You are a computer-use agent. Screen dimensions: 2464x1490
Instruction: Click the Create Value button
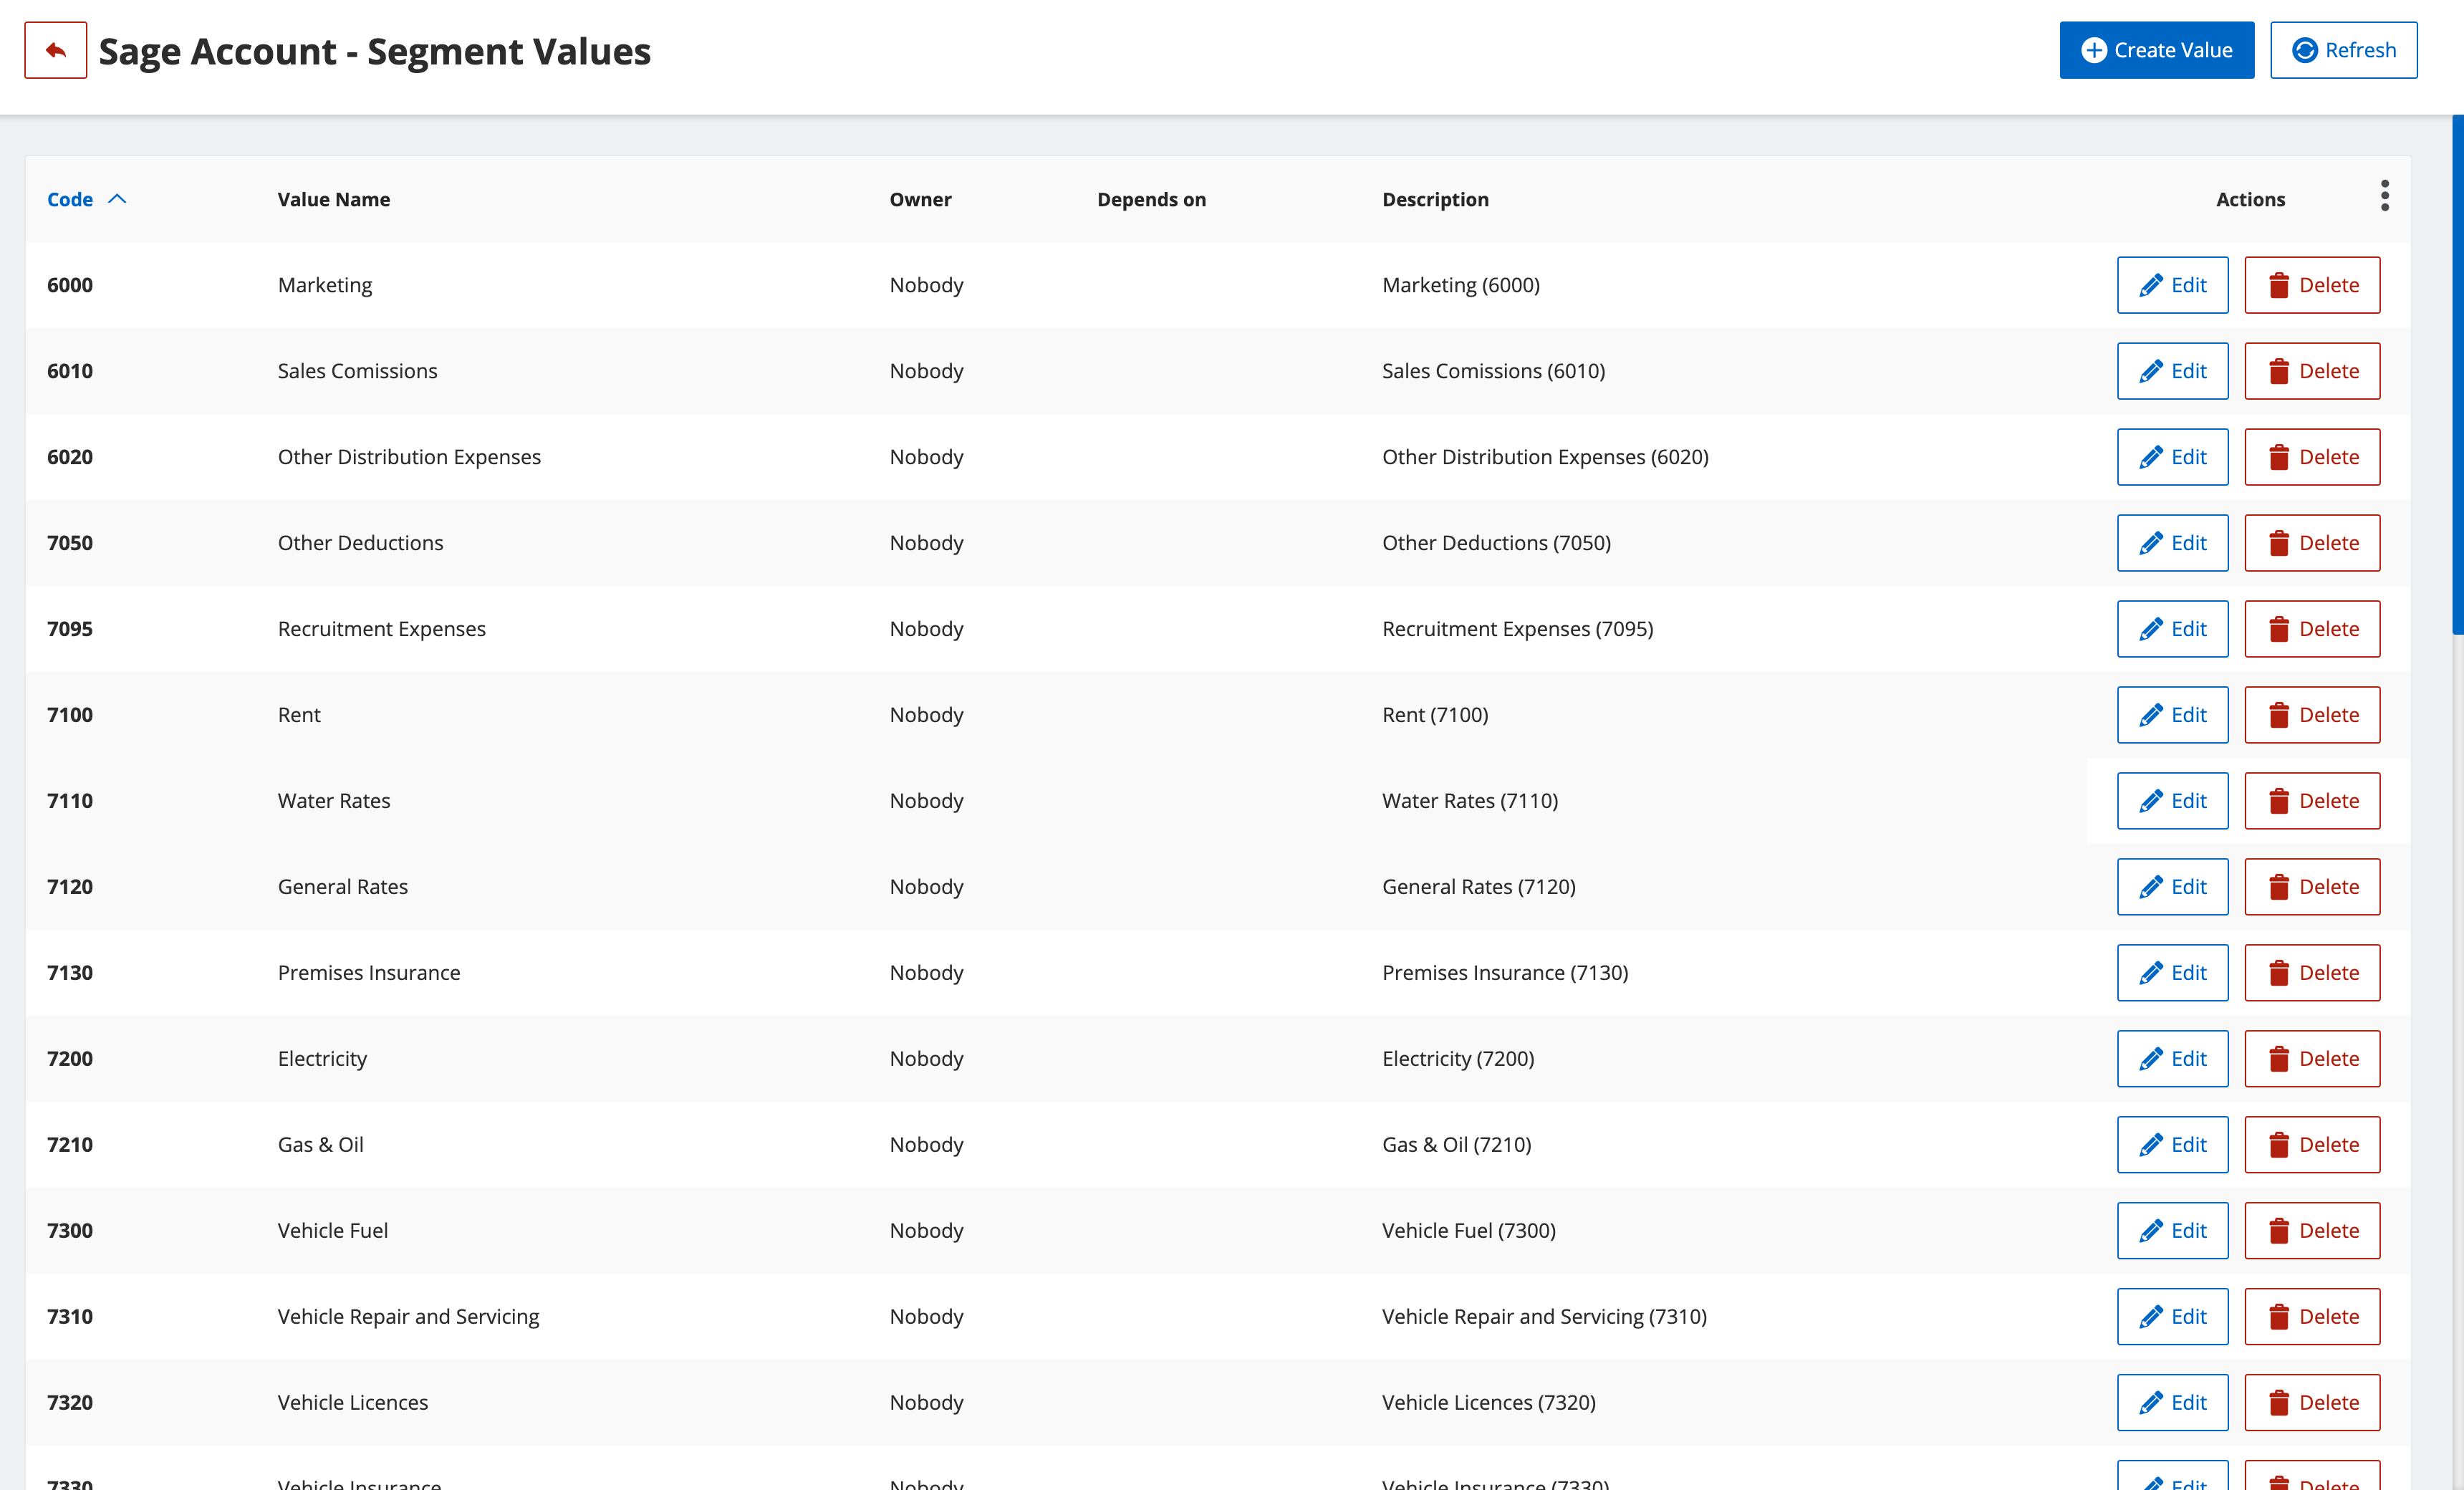pyautogui.click(x=2156, y=50)
